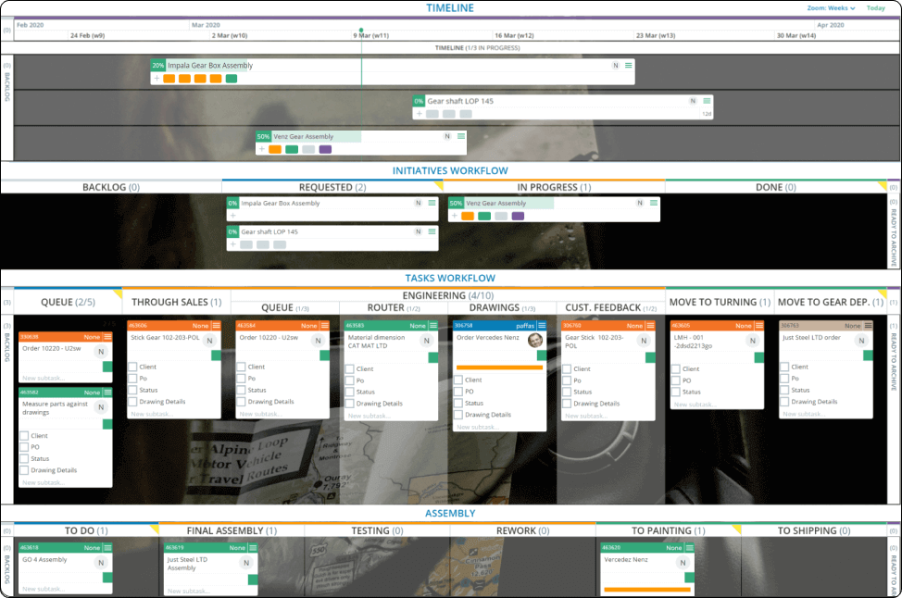Check the Status subtask on Just Steel LTD order card
This screenshot has height=598, width=902.
click(783, 390)
